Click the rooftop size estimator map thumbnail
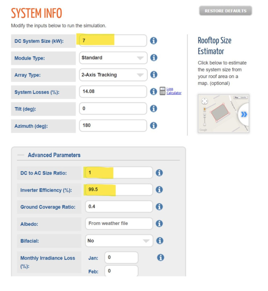The image size is (268, 291). (223, 113)
